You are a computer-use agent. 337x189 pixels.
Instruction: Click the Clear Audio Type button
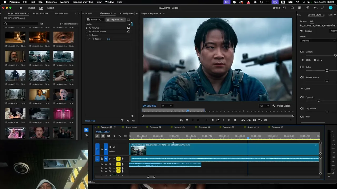point(334,31)
